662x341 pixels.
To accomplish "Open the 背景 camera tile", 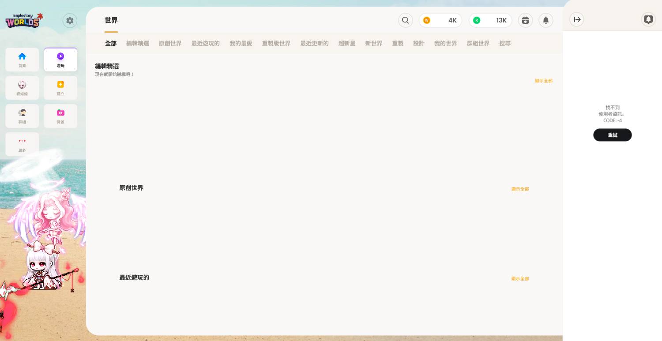I will click(60, 116).
